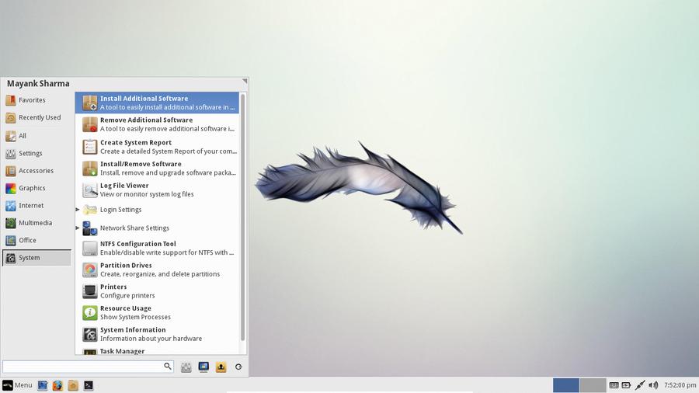Click the Mayank Sharma username
This screenshot has width=699, height=393.
tap(38, 83)
